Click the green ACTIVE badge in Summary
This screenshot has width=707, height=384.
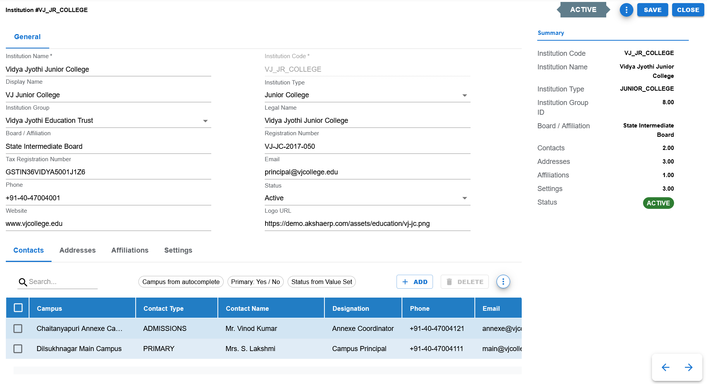click(x=658, y=203)
